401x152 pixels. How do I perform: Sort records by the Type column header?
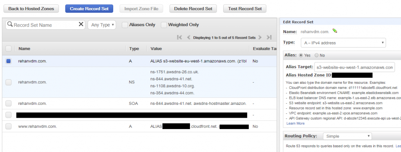point(134,49)
